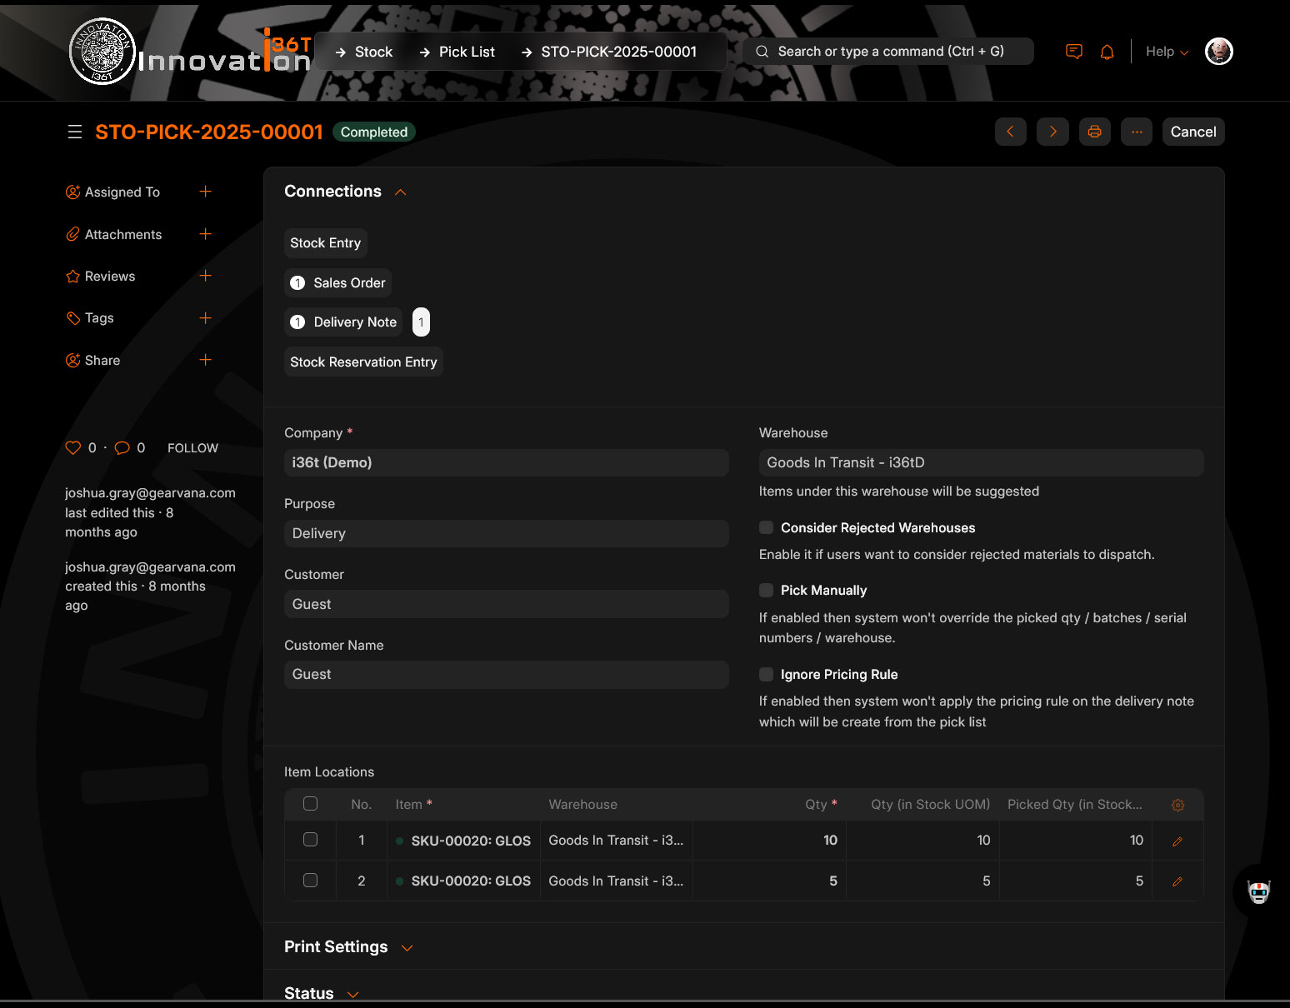The width and height of the screenshot is (1290, 1008).
Task: Go to Stock breadcrumb
Action: [x=372, y=52]
